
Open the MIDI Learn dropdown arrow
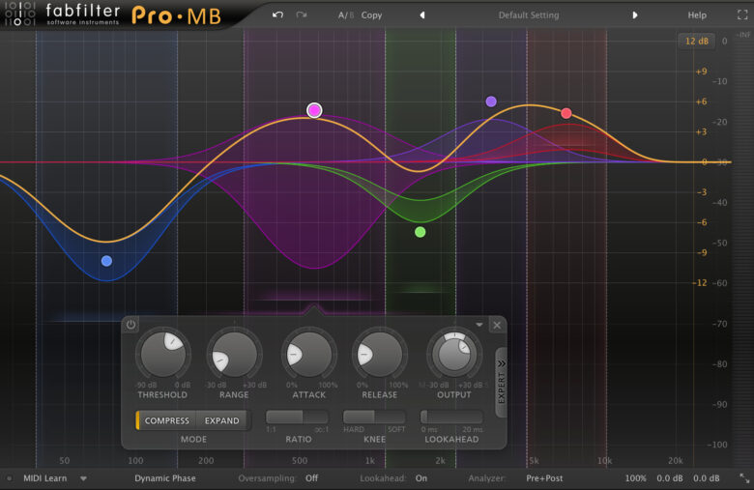tap(83, 478)
